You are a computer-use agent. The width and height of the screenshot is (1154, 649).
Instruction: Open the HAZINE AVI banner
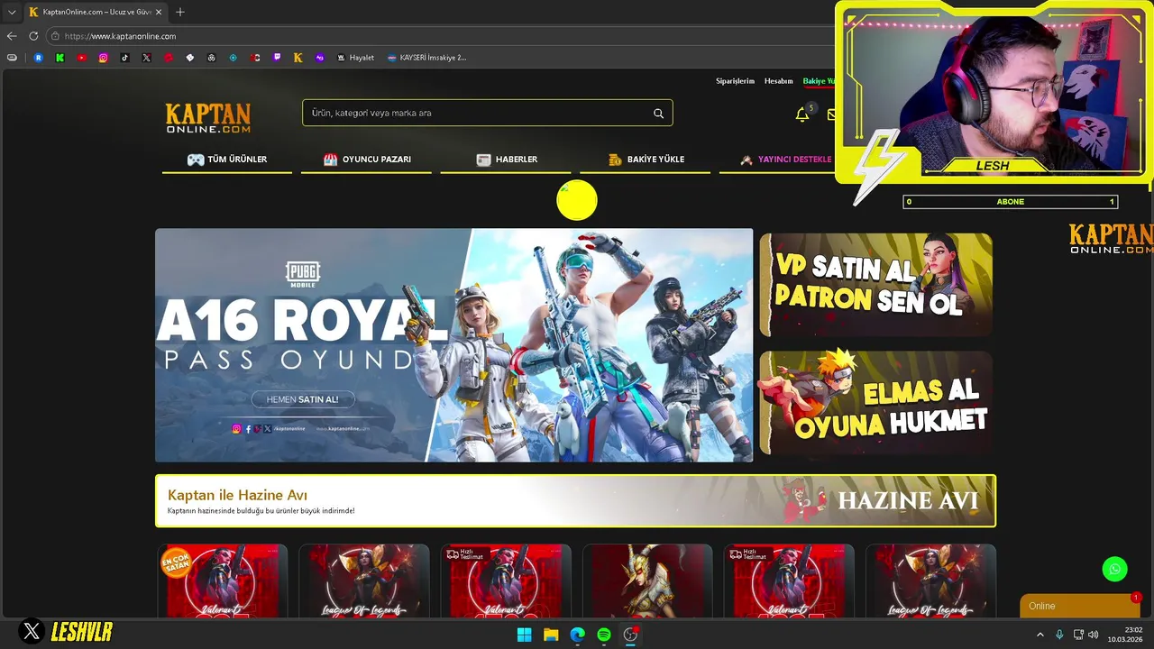[575, 501]
